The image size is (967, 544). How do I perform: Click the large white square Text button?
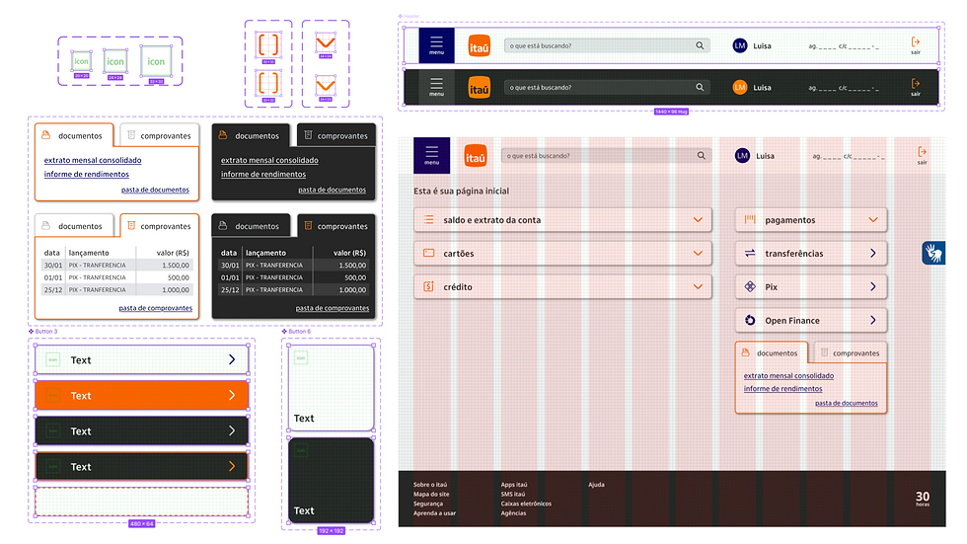[332, 387]
